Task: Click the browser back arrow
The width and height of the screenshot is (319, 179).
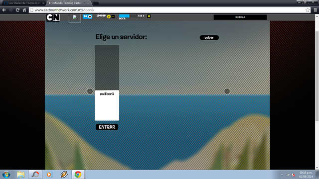Action: tap(4, 10)
